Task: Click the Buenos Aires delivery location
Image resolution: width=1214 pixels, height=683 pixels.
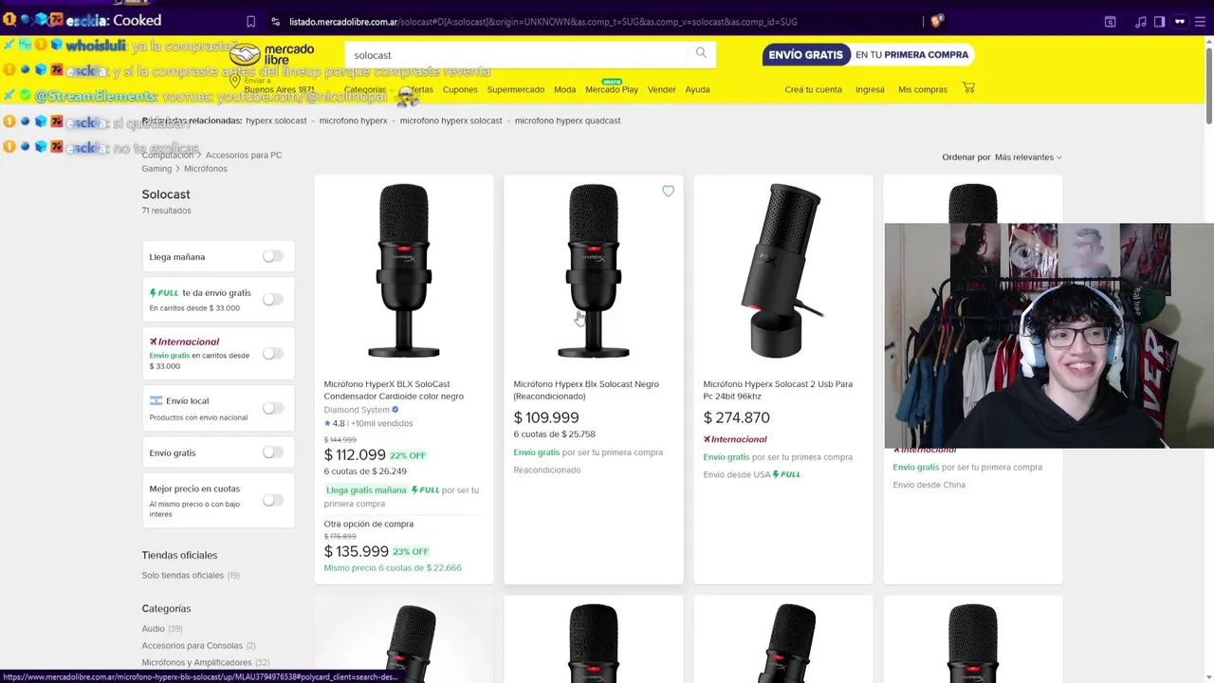Action: tap(275, 85)
